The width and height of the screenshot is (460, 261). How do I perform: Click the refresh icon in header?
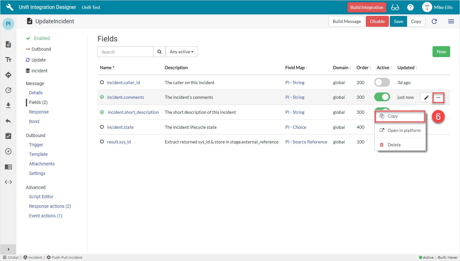point(434,21)
